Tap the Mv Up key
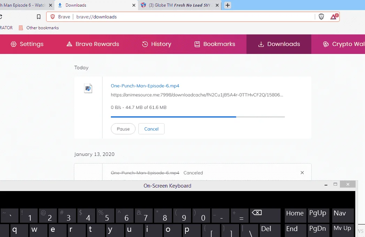 (x=342, y=230)
